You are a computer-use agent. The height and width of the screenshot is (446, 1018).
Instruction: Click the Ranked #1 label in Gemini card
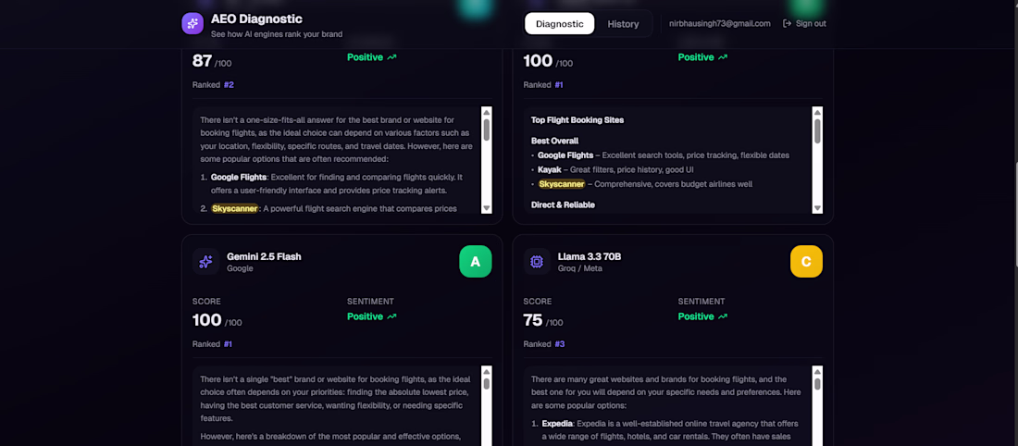[x=212, y=344]
